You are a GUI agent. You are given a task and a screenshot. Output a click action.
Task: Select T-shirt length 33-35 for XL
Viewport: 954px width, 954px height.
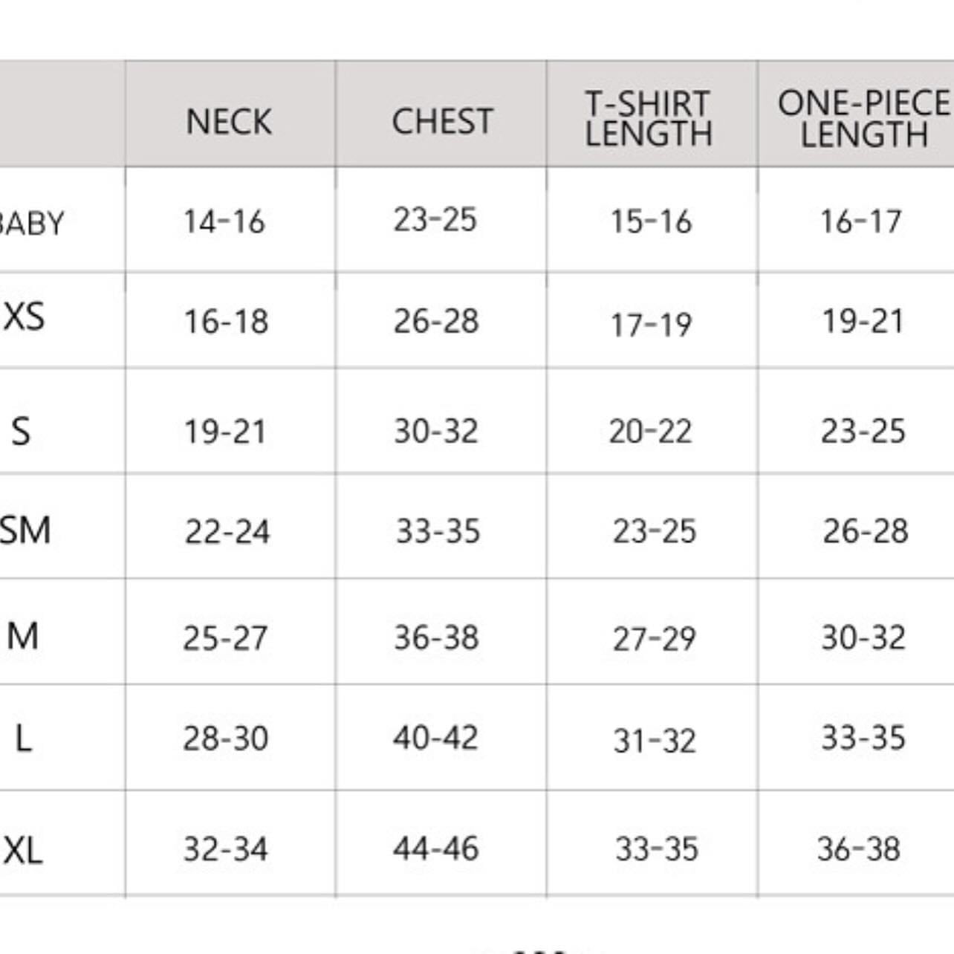(x=657, y=849)
